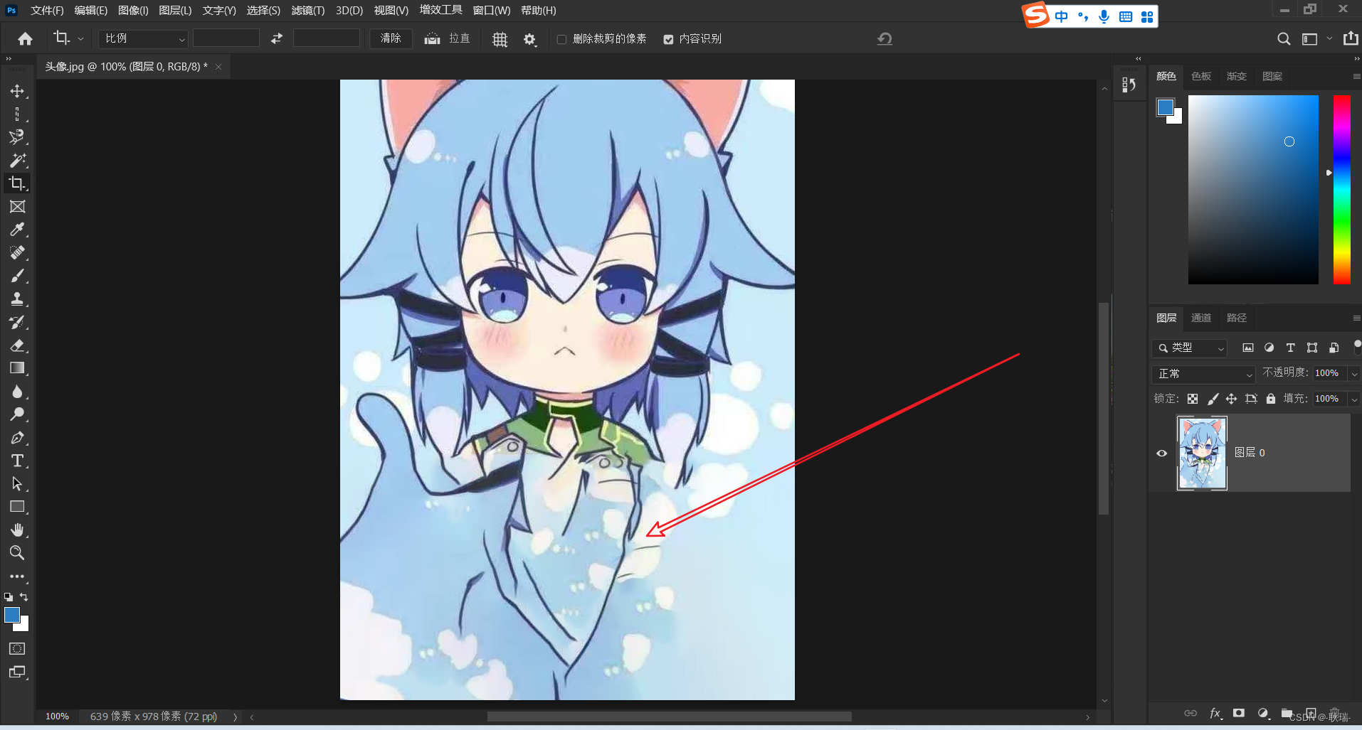Select the Pen tool
Viewport: 1362px width, 730px height.
pos(17,438)
